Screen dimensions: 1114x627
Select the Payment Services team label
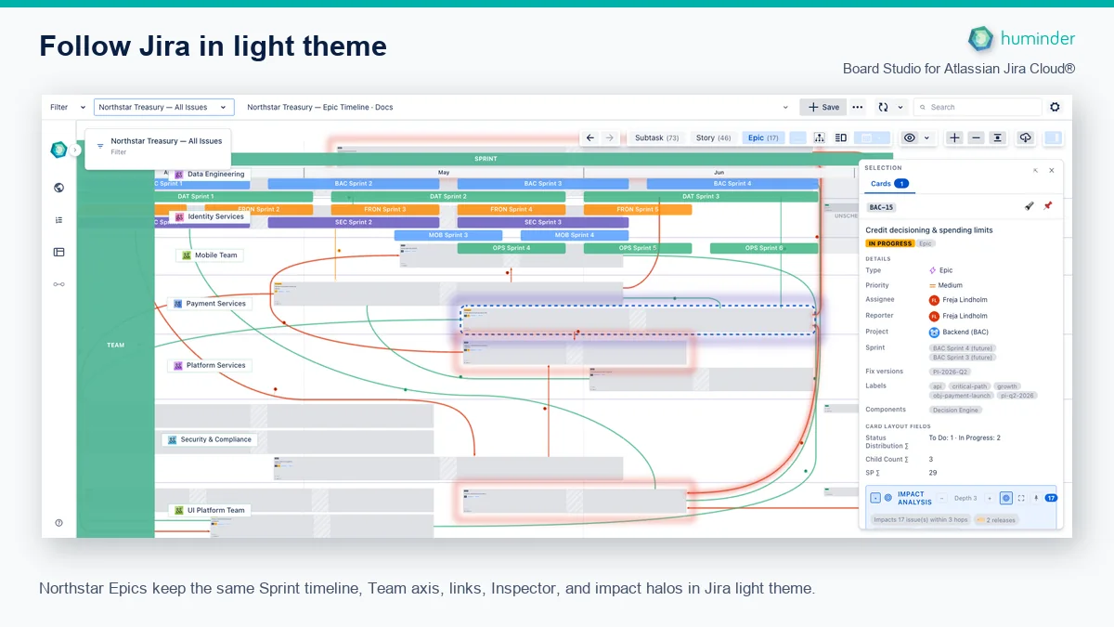[209, 304]
